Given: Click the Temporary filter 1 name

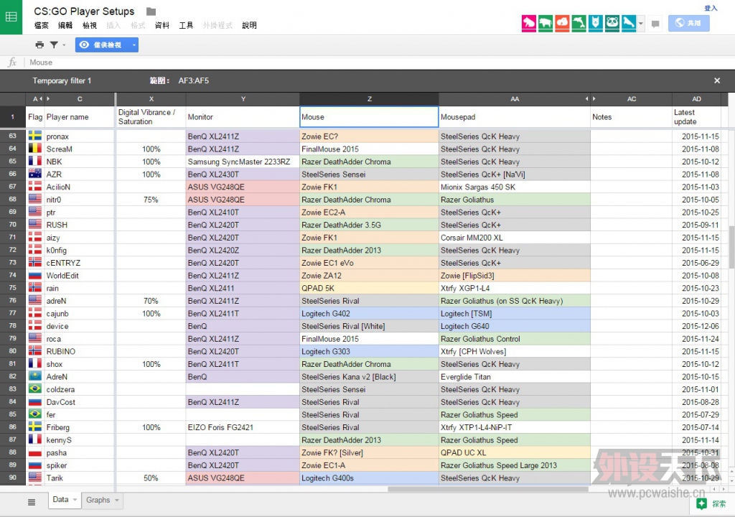Looking at the screenshot, I should click(x=62, y=80).
